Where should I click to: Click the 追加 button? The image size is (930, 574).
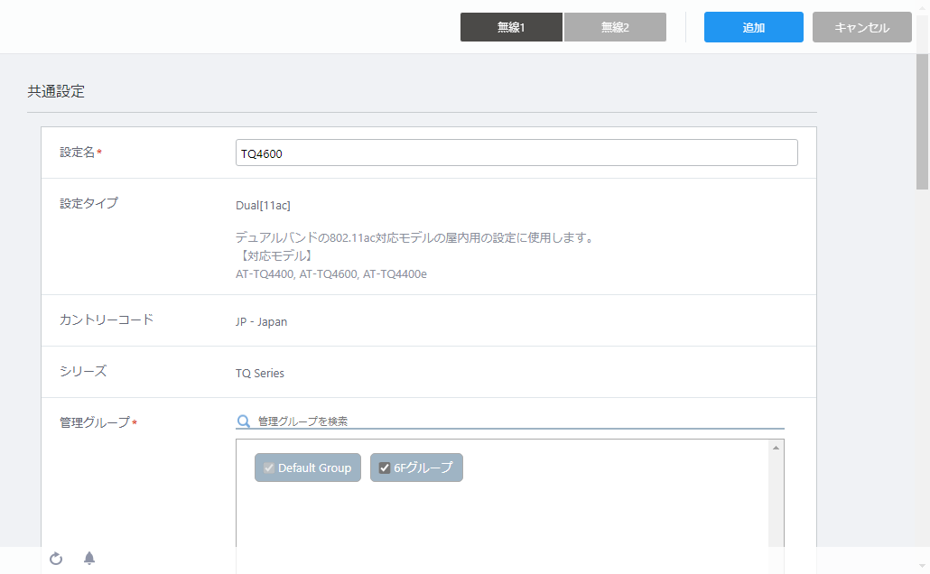click(x=754, y=27)
